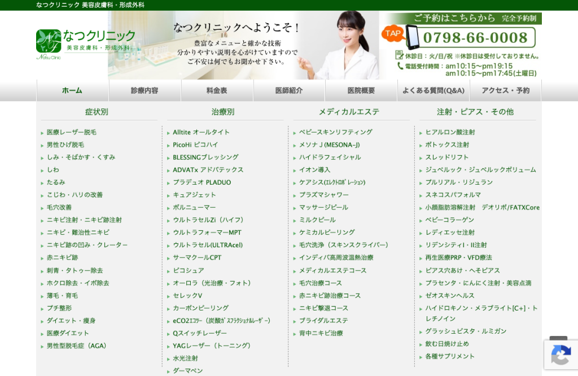Open BLESSINGブレッシング link
This screenshot has width=578, height=376.
[205, 157]
